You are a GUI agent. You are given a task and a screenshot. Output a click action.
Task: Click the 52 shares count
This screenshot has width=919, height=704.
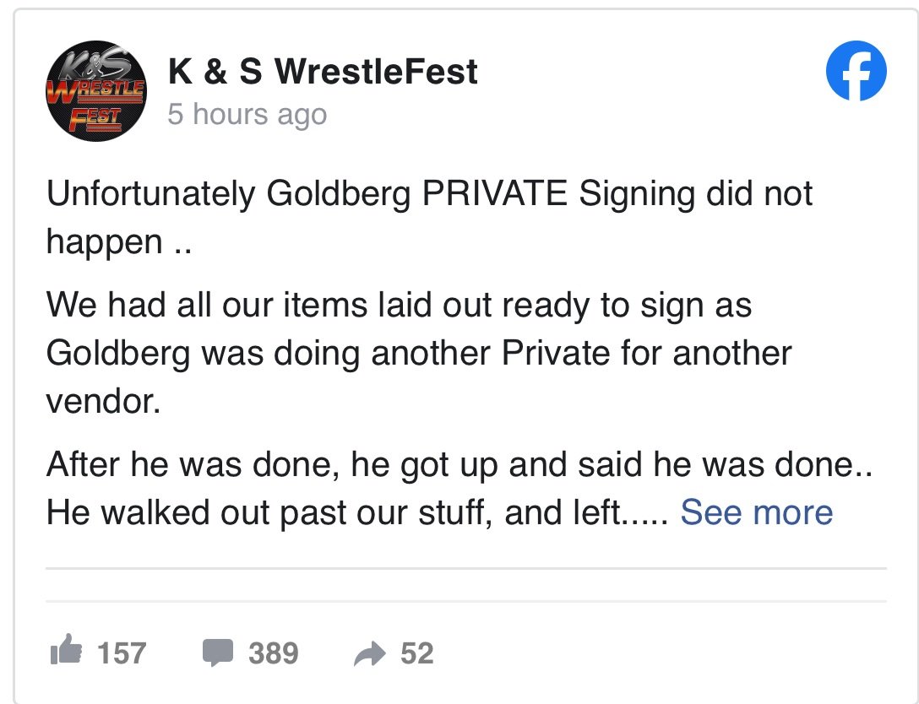pyautogui.click(x=417, y=653)
